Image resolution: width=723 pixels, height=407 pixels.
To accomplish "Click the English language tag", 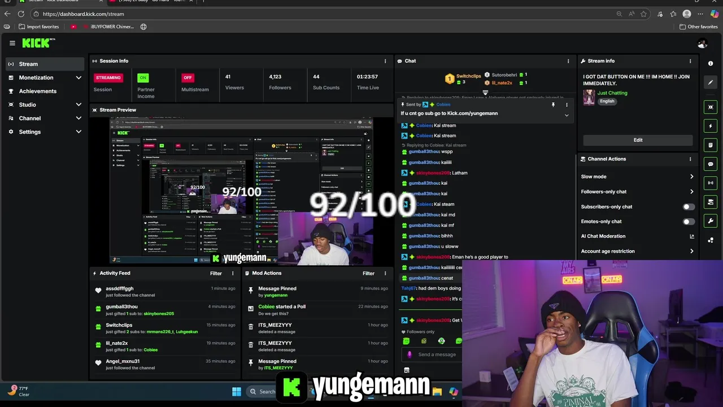I will [607, 101].
